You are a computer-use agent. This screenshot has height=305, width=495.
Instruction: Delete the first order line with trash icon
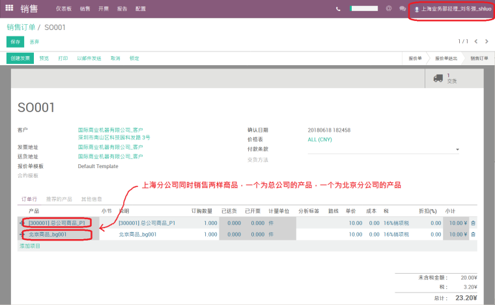click(474, 223)
